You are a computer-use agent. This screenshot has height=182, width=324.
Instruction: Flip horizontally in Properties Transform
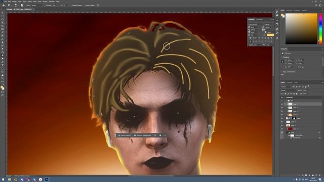point(300,67)
